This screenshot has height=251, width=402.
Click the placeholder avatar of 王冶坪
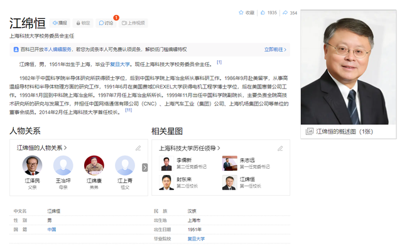tap(63, 165)
